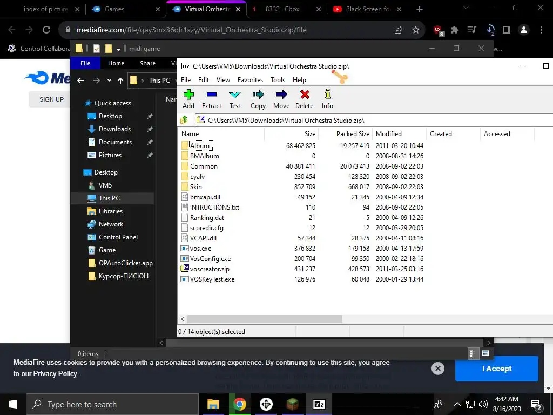
Task: Switch Explorer to large icons view
Action: pos(485,353)
